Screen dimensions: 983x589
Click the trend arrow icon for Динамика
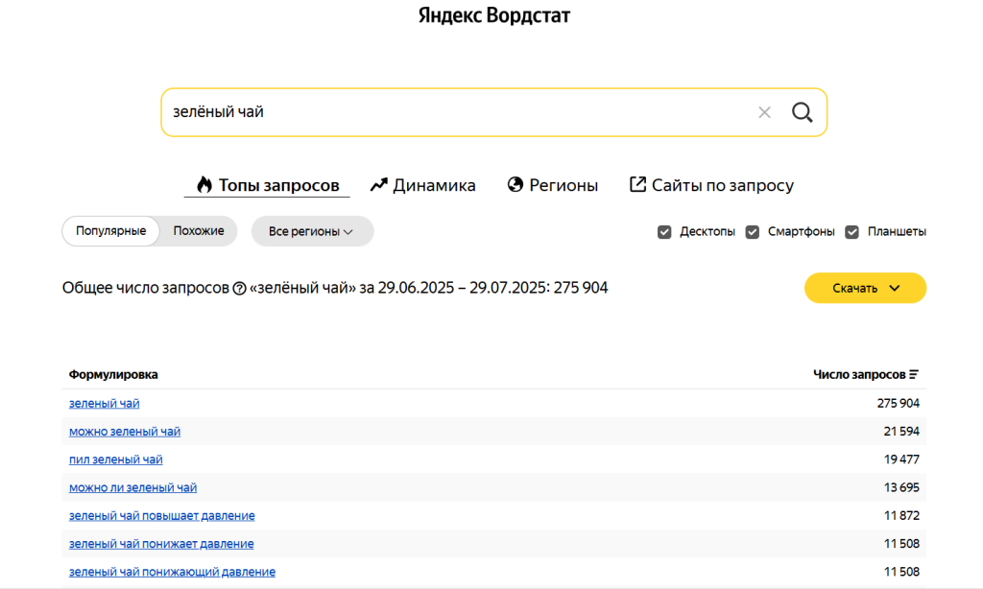(378, 185)
